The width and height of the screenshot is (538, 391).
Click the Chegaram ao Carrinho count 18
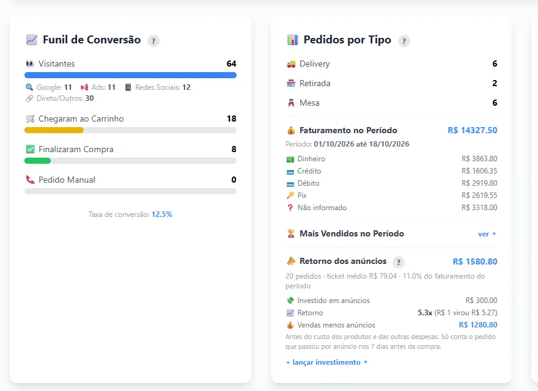coord(232,119)
